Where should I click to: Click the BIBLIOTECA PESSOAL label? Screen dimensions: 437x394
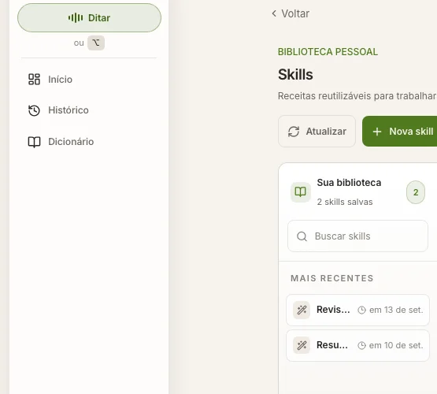tap(328, 52)
